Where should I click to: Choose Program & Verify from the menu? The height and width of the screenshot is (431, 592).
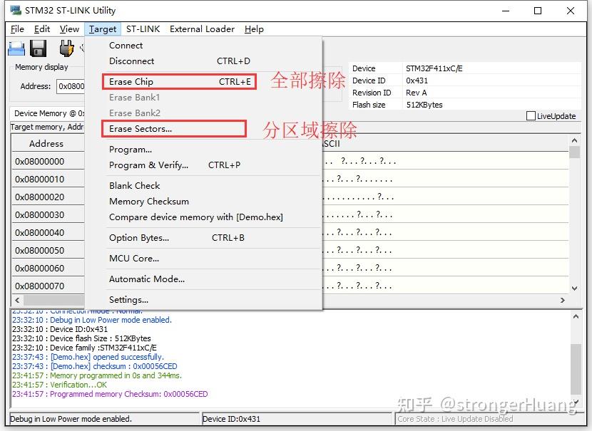(150, 165)
